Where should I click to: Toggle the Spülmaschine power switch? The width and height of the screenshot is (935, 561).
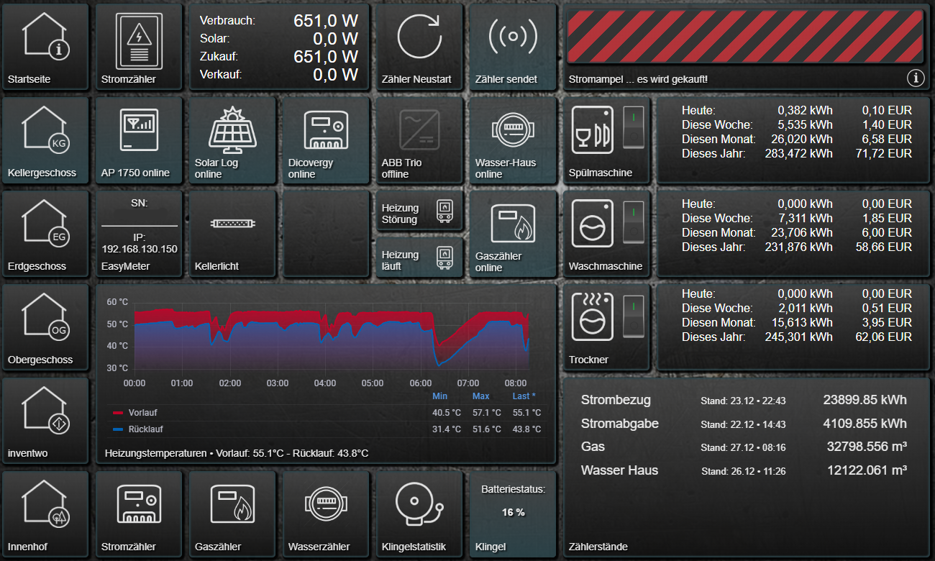tap(634, 127)
